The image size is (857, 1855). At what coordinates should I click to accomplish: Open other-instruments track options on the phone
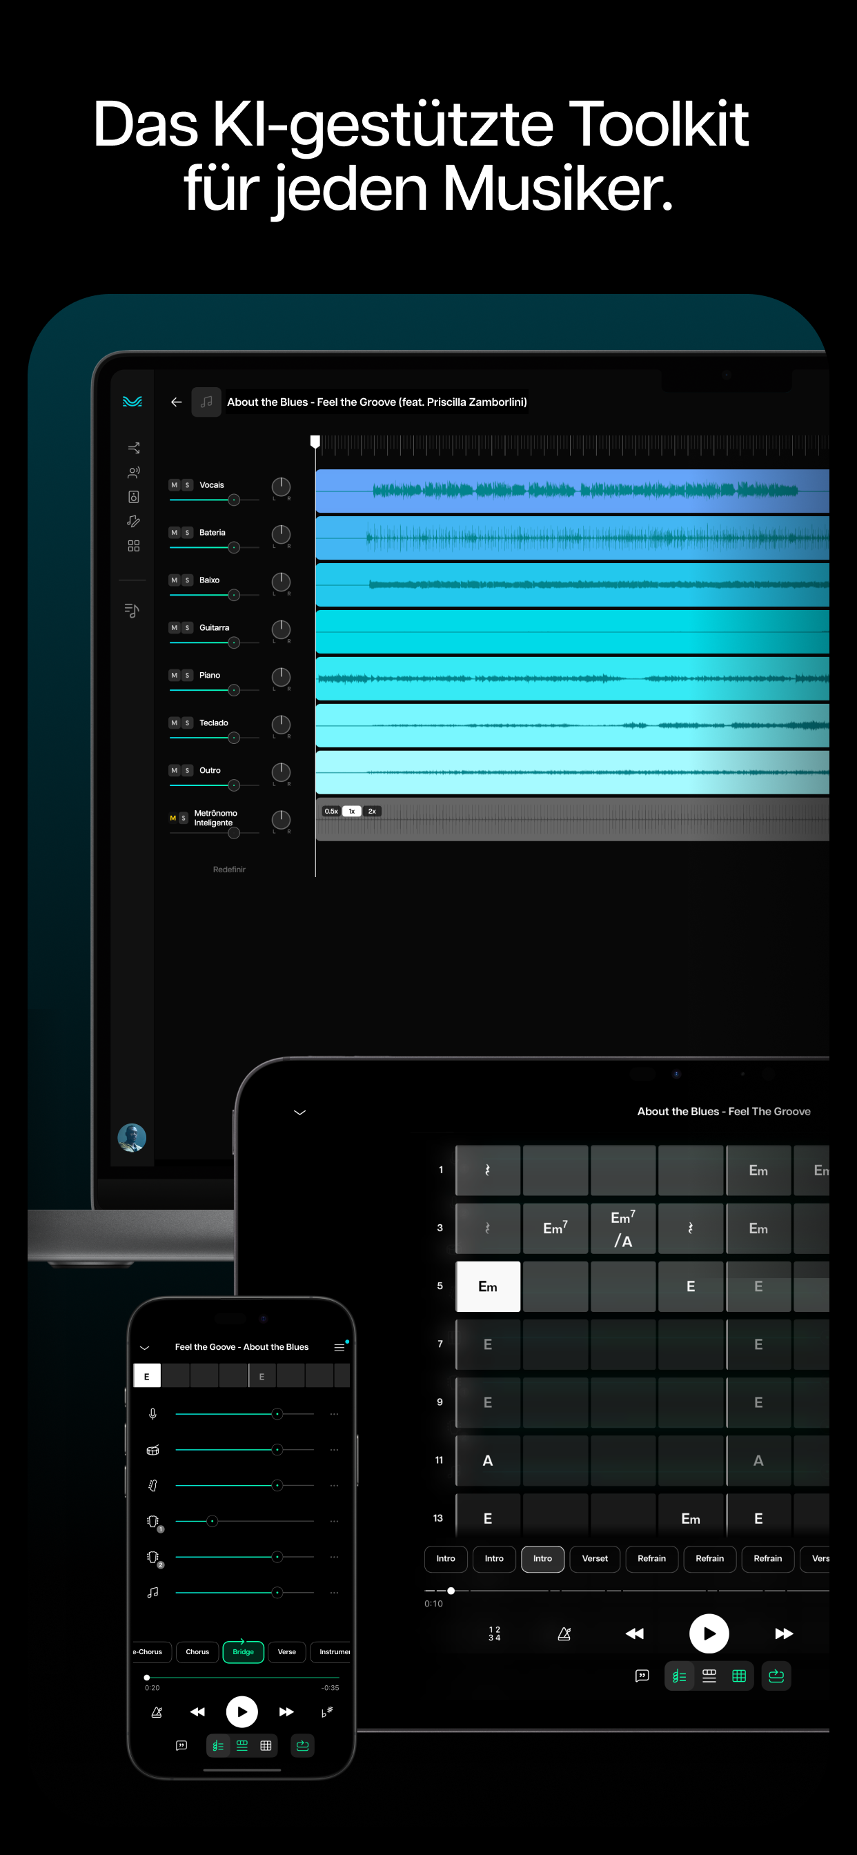coord(334,1592)
